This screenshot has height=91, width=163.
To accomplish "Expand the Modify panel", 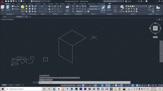I will point(56,14).
